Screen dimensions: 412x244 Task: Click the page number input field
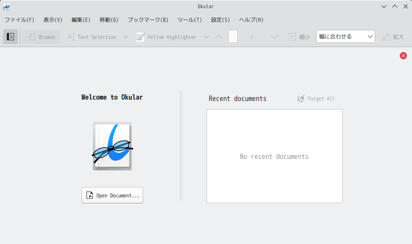233,37
